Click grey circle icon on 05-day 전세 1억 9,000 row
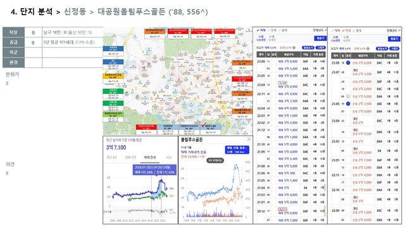 pyautogui.click(x=348, y=96)
